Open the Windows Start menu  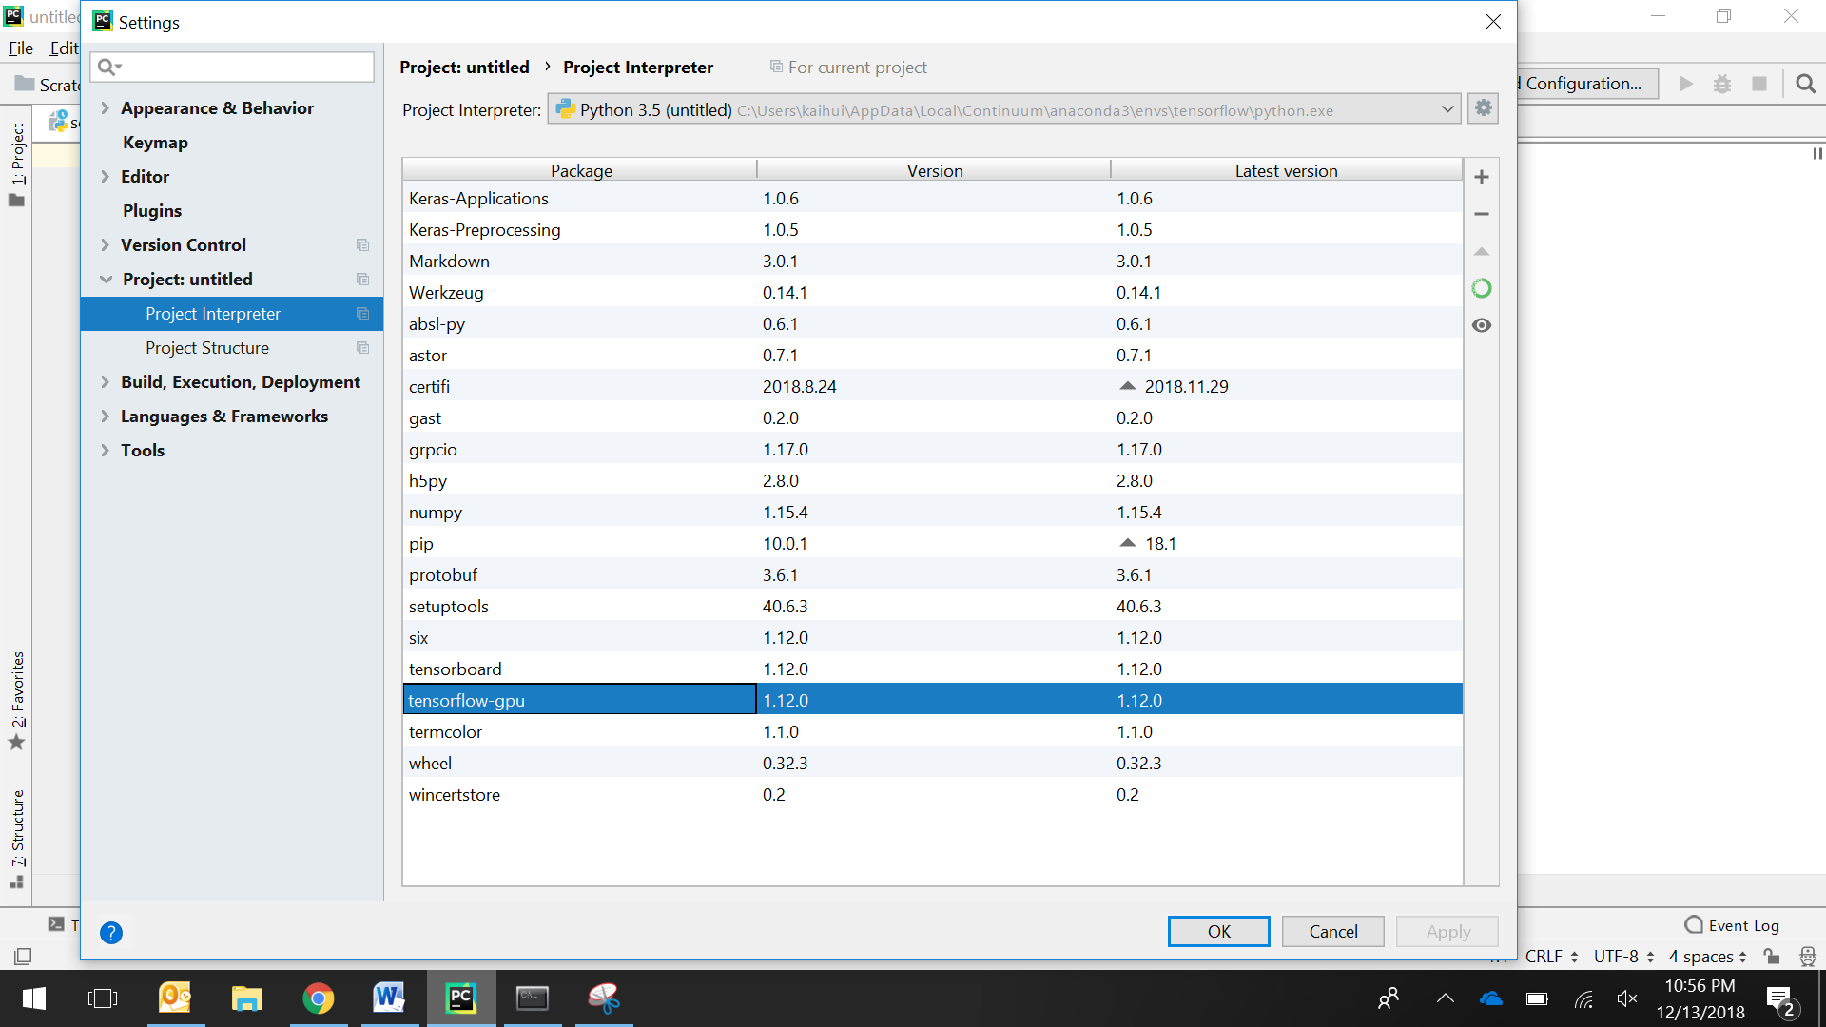(x=34, y=998)
